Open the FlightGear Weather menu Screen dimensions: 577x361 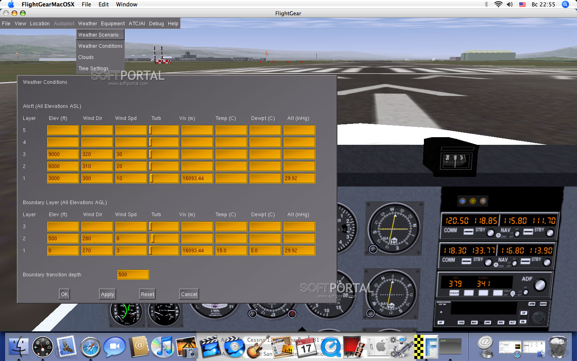[x=88, y=24]
